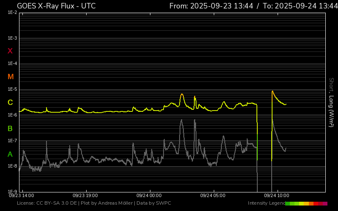
Task: Select the 09/24 05:00 time axis label
Action: click(213, 196)
